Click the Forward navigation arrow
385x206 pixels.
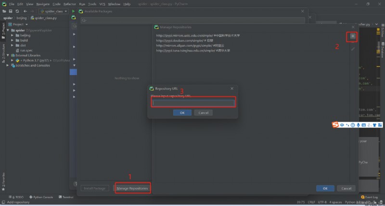click(32, 11)
